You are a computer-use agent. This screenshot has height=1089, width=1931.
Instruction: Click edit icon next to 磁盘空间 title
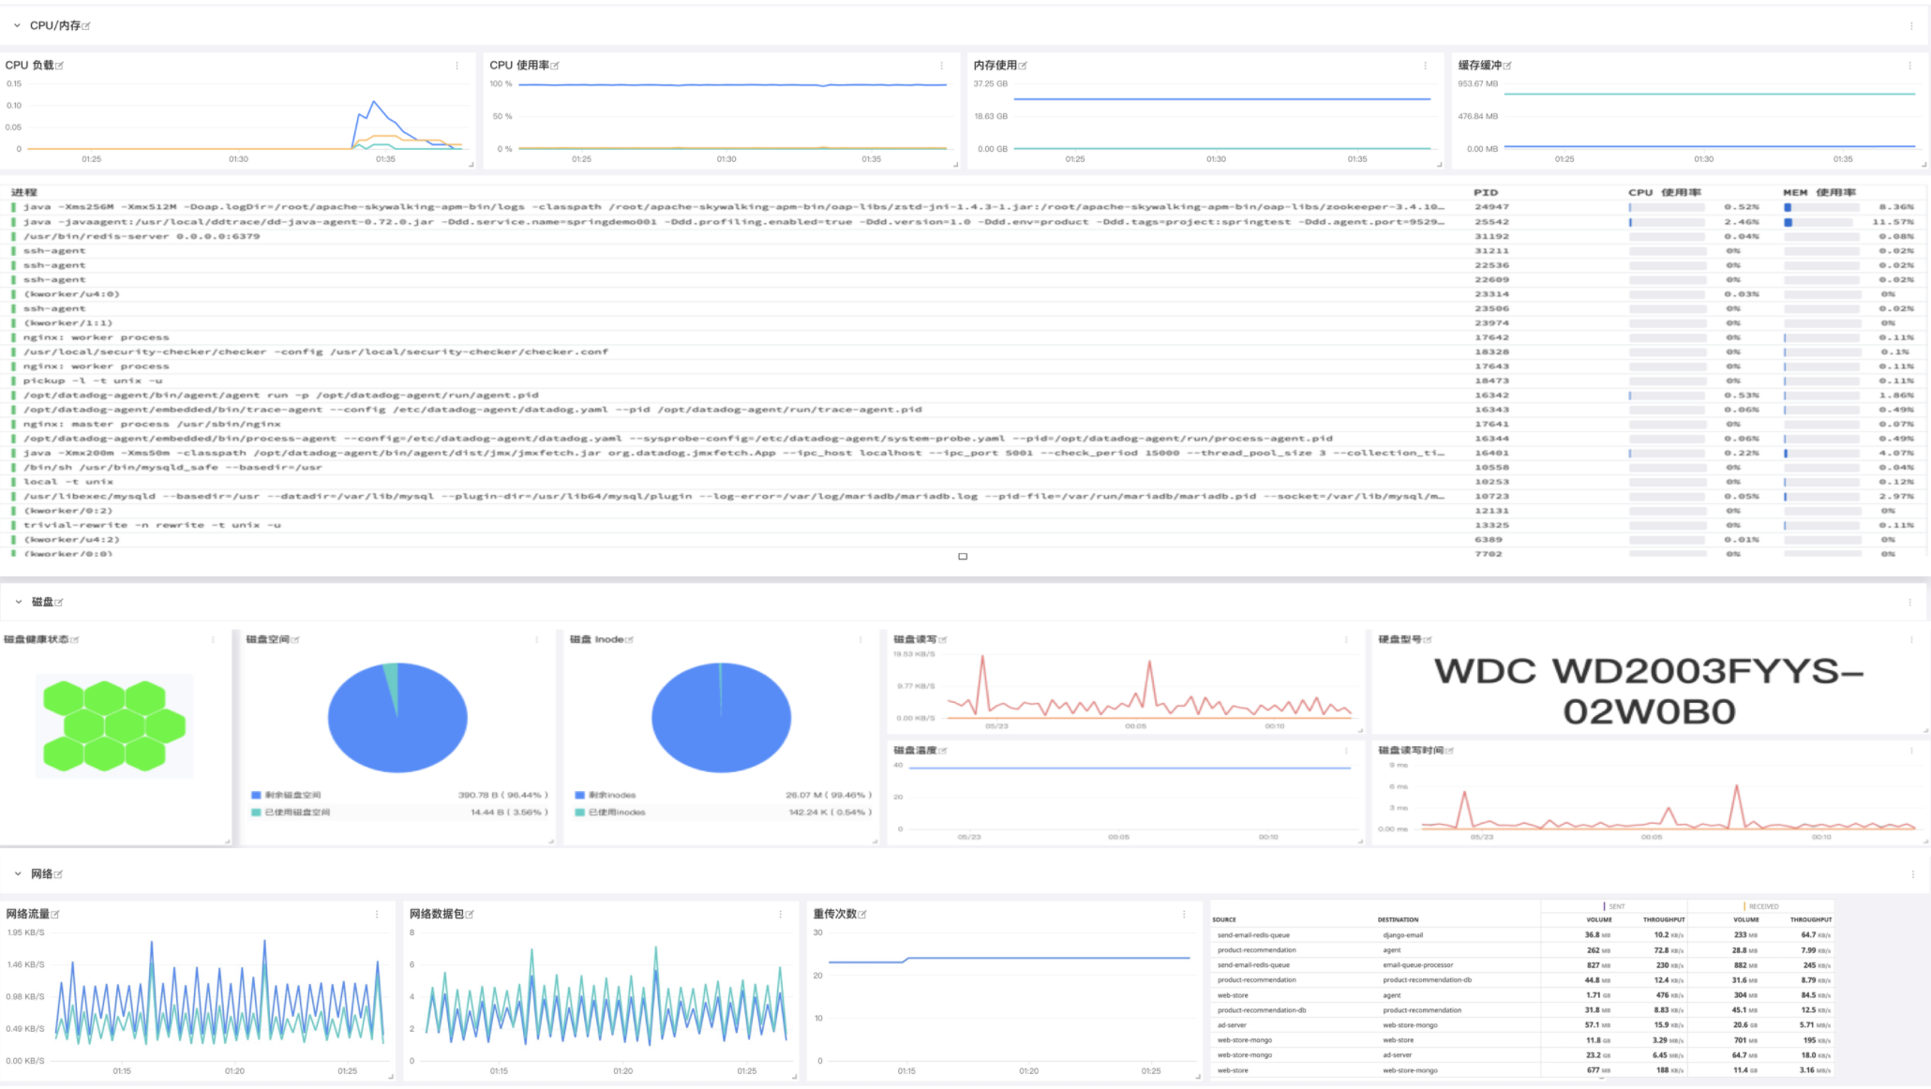pyautogui.click(x=295, y=640)
